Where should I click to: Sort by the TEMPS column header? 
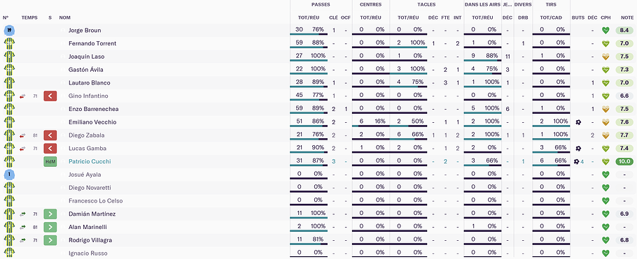29,17
